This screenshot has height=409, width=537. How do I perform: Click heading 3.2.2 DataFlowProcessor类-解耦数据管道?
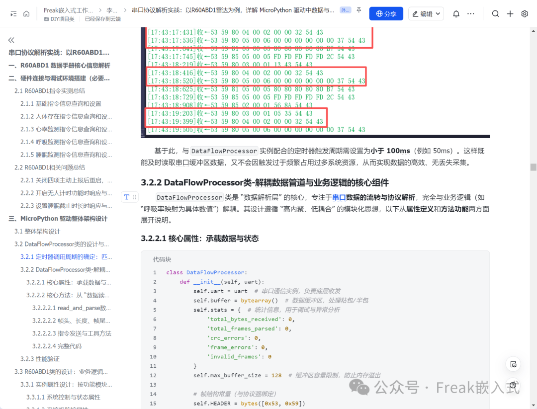[x=265, y=182]
